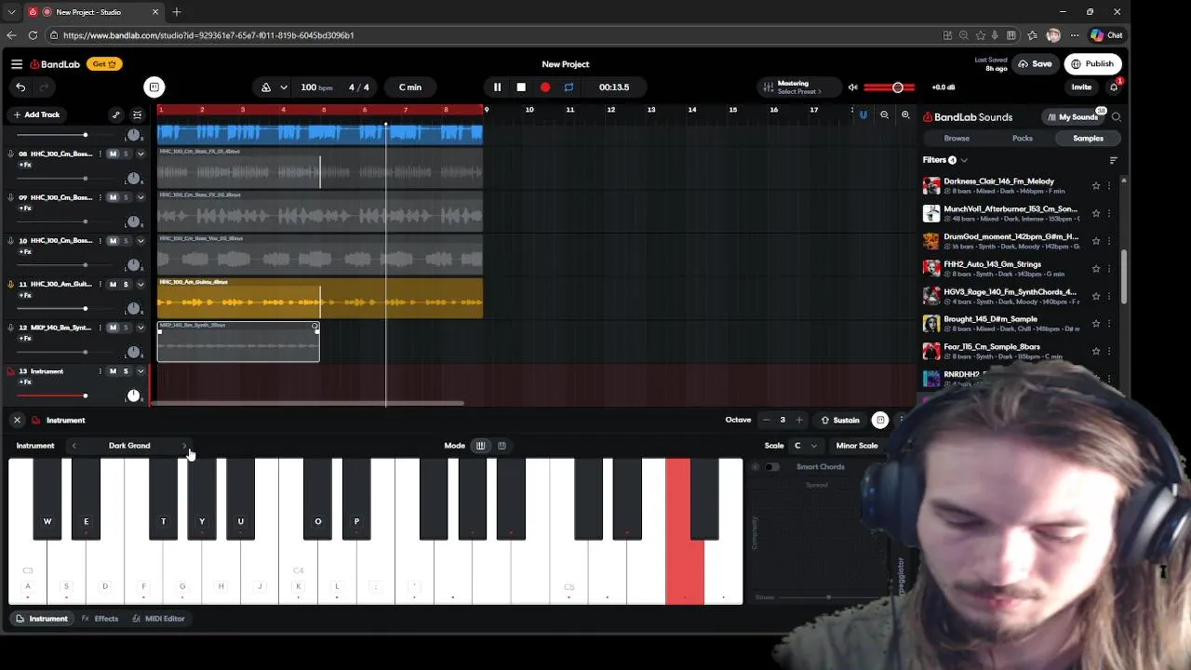Click the 100 bpm tempo field
This screenshot has width=1191, height=670.
pos(316,87)
